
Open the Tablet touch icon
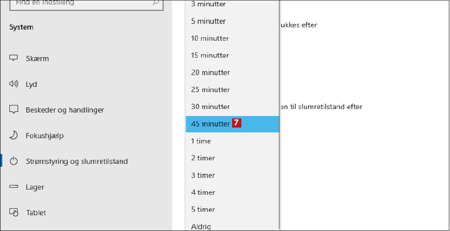pyautogui.click(x=13, y=212)
